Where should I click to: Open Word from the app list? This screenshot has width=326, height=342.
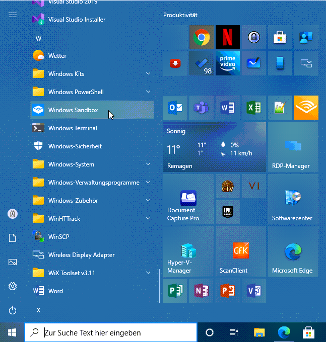click(x=92, y=291)
